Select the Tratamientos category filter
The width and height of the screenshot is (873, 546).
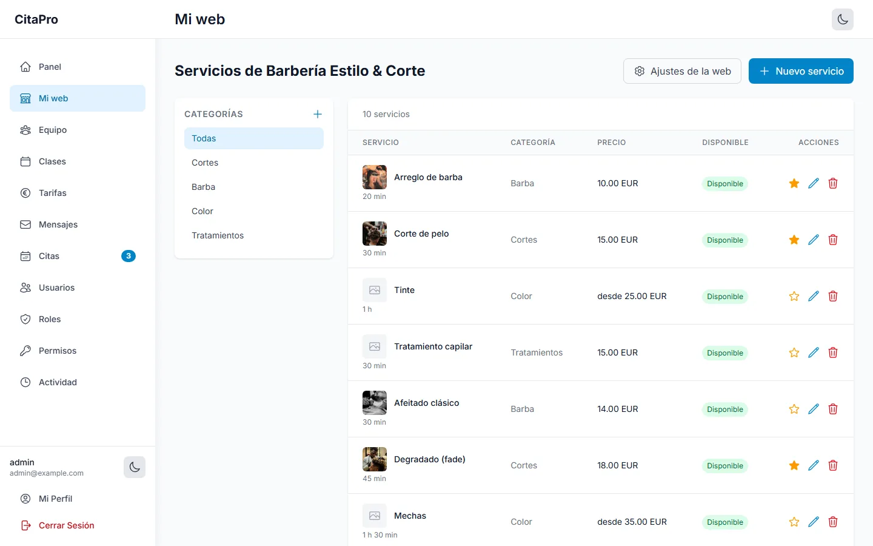click(254, 235)
